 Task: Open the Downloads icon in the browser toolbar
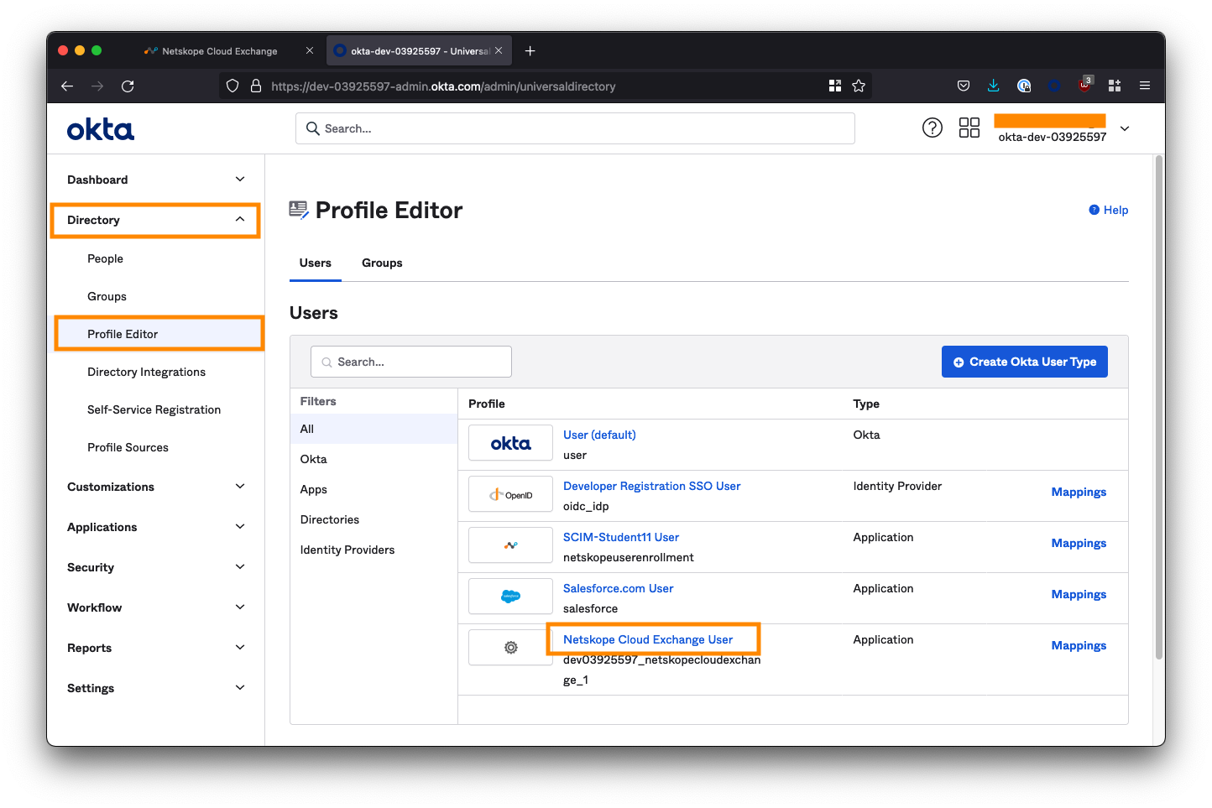pos(994,86)
